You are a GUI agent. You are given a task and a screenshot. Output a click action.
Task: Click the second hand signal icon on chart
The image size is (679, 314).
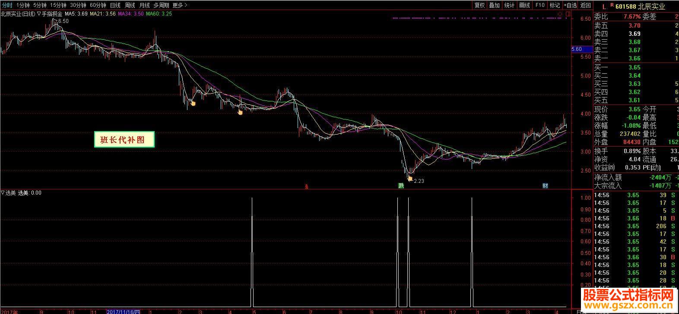241,112
